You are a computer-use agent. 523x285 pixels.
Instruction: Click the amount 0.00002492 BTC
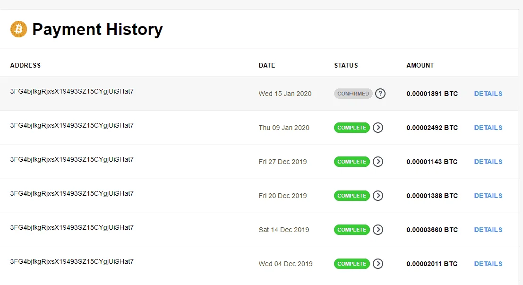point(432,128)
